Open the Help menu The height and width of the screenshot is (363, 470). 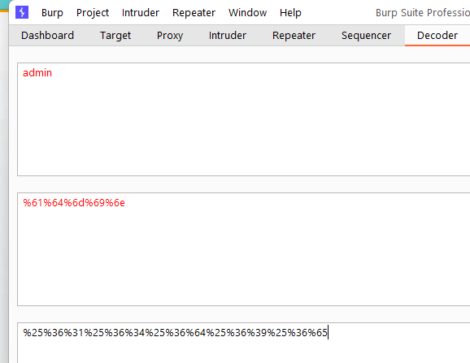coord(290,13)
